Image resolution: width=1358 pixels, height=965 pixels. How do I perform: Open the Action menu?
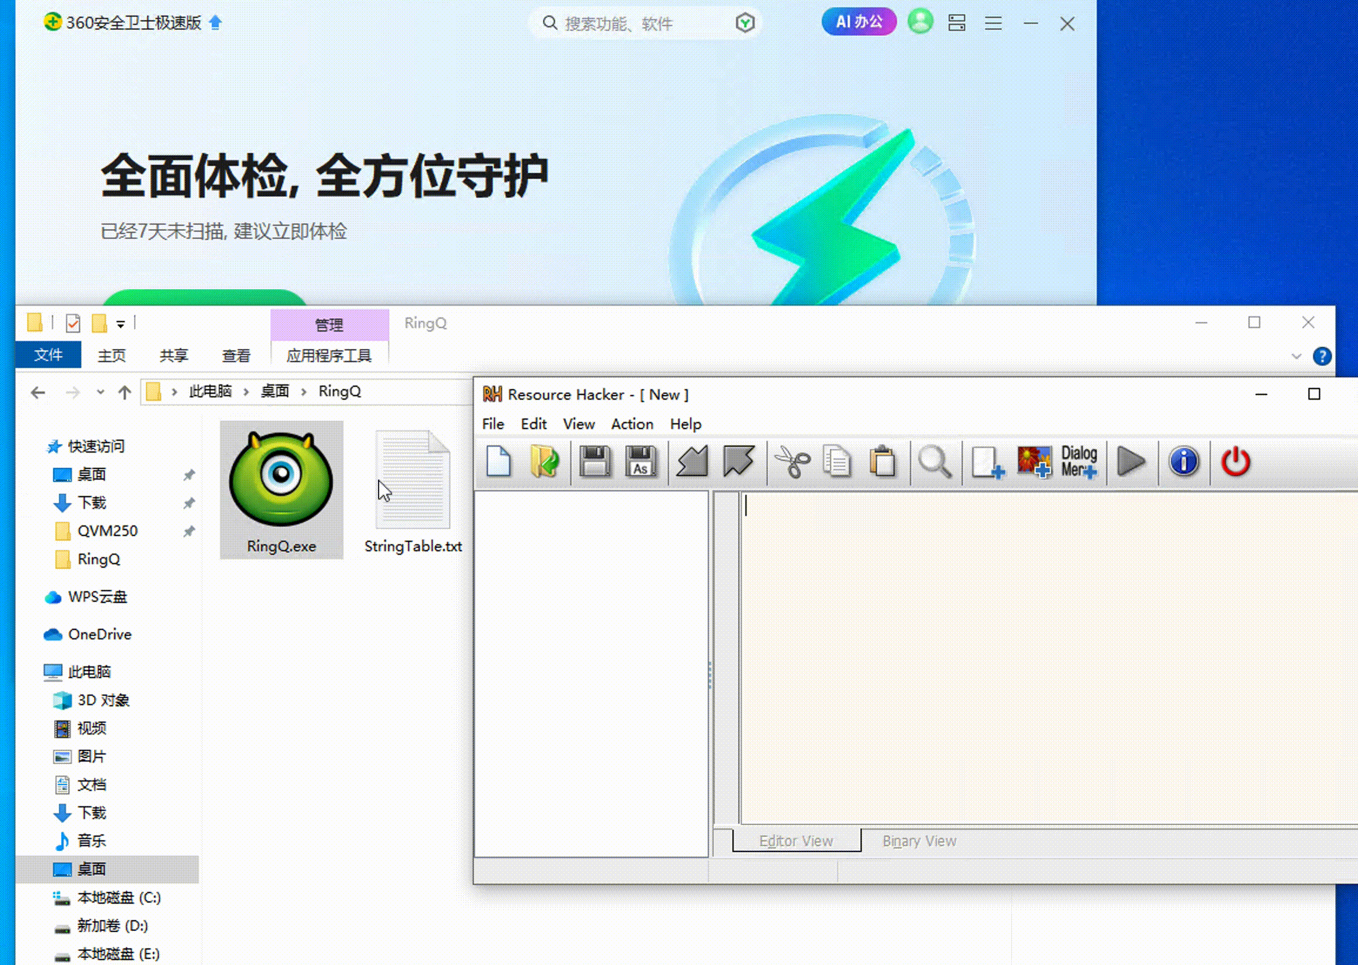pos(632,424)
